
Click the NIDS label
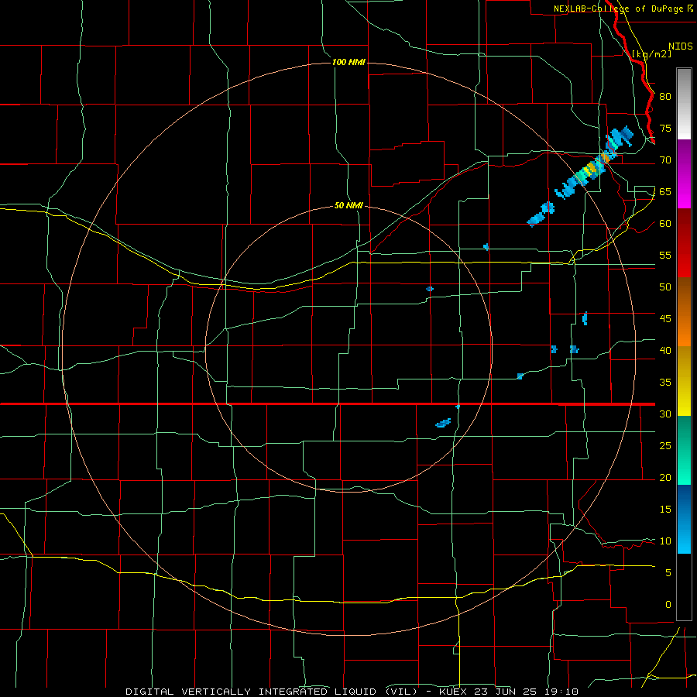click(x=681, y=46)
